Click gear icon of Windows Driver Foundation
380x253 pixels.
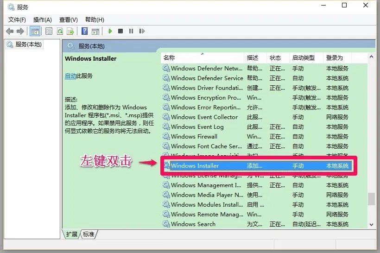(166, 88)
